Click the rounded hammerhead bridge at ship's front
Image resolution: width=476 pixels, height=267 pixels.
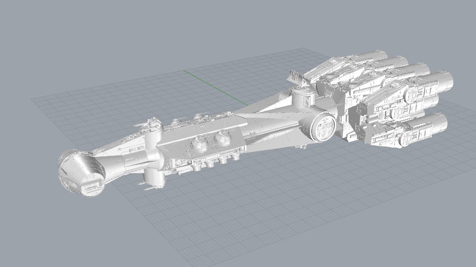pos(82,173)
